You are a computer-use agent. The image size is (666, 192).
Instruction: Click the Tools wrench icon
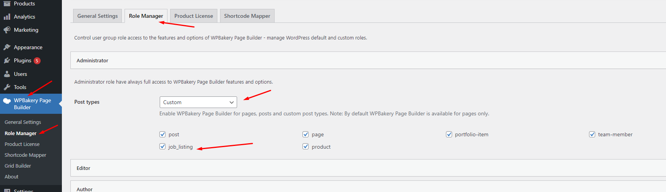pyautogui.click(x=7, y=87)
